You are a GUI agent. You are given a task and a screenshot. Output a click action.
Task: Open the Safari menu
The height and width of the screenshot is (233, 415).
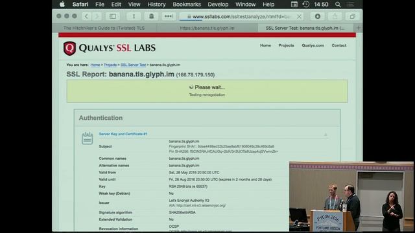coord(80,5)
